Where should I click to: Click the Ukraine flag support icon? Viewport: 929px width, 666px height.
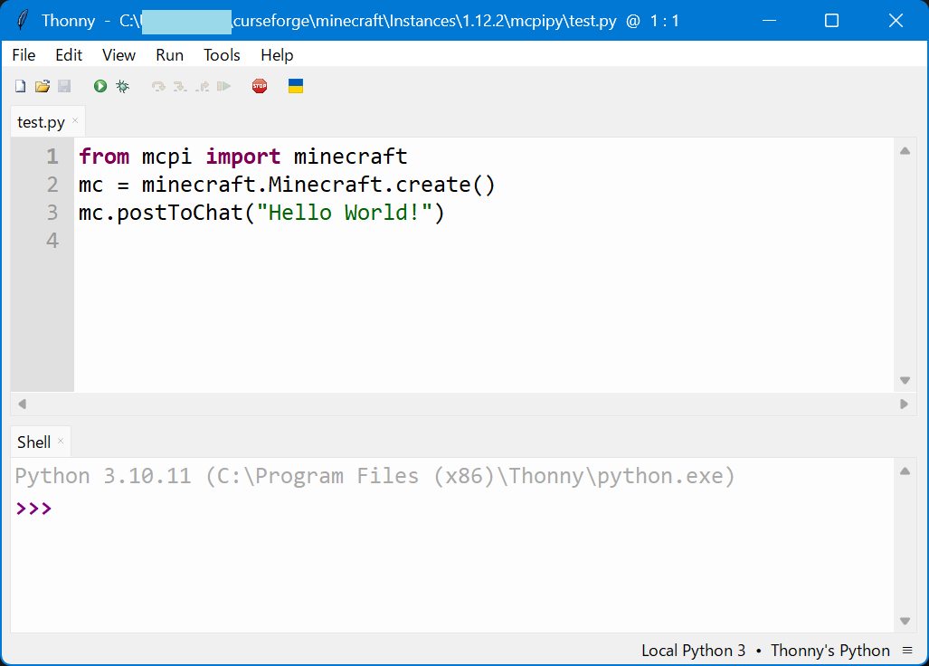296,87
